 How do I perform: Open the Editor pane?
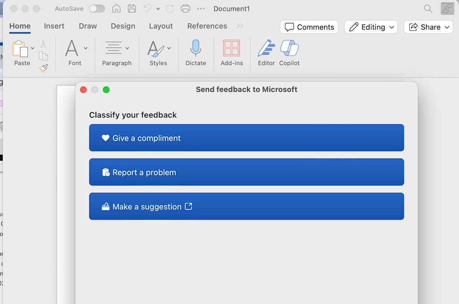click(x=266, y=52)
